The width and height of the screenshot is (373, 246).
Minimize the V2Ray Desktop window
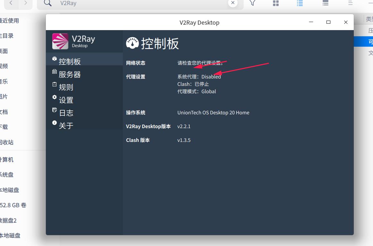pos(311,22)
